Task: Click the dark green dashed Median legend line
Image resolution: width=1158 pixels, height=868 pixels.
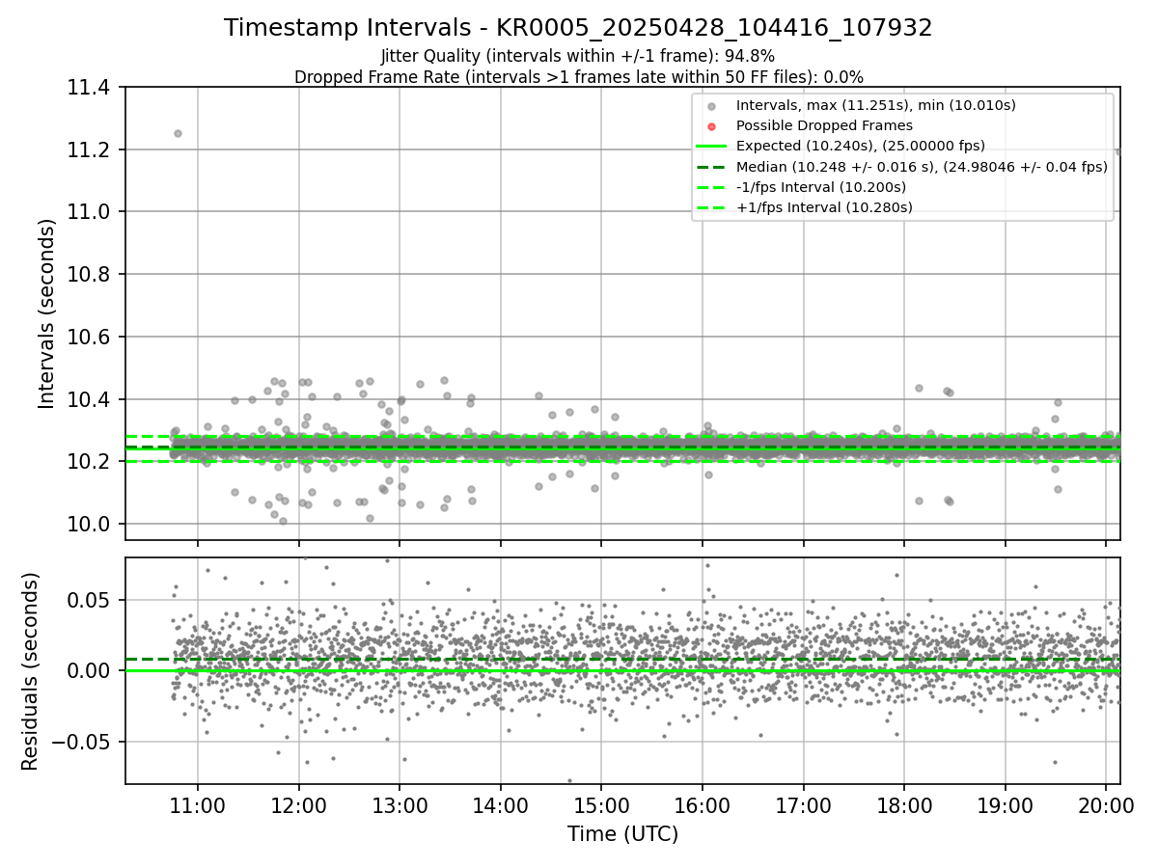Action: [711, 167]
